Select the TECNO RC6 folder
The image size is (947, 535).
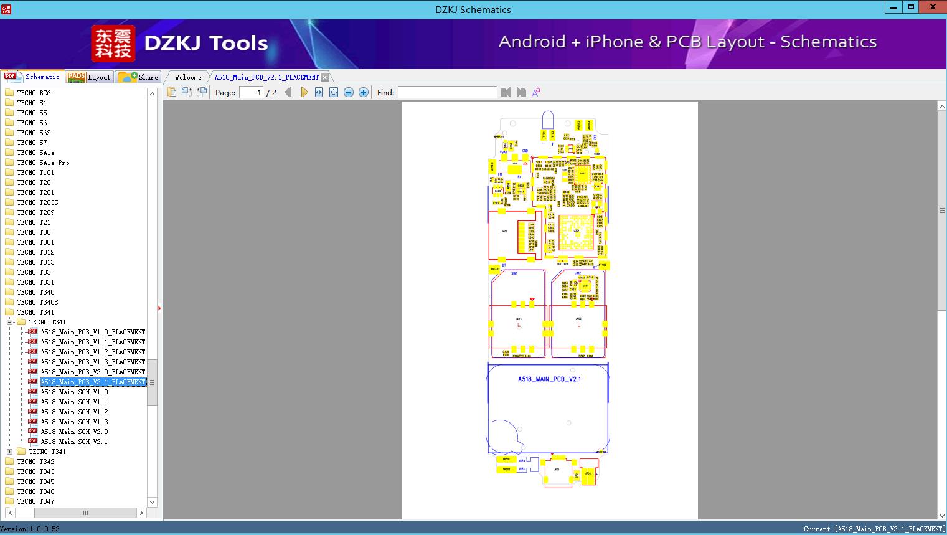[34, 93]
